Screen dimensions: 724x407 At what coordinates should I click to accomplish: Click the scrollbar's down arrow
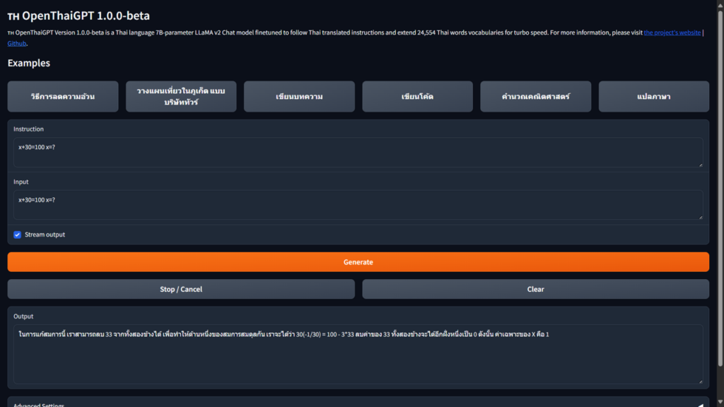pyautogui.click(x=720, y=402)
